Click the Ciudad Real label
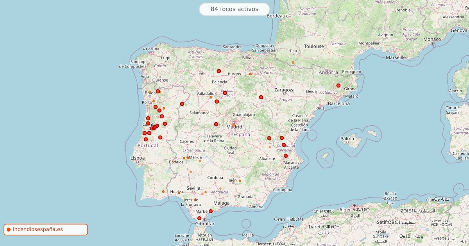The height and width of the screenshot is (246, 469). click(x=230, y=150)
